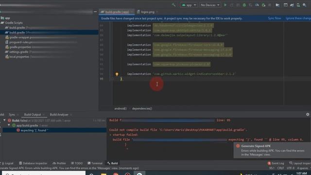Click the Apply Changes and Restart Activity icon
The height and width of the screenshot is (175, 311).
point(232,5)
